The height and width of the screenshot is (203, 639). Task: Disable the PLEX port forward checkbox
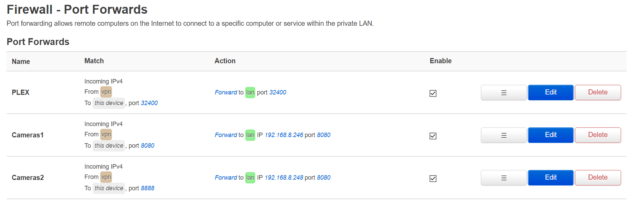click(433, 93)
